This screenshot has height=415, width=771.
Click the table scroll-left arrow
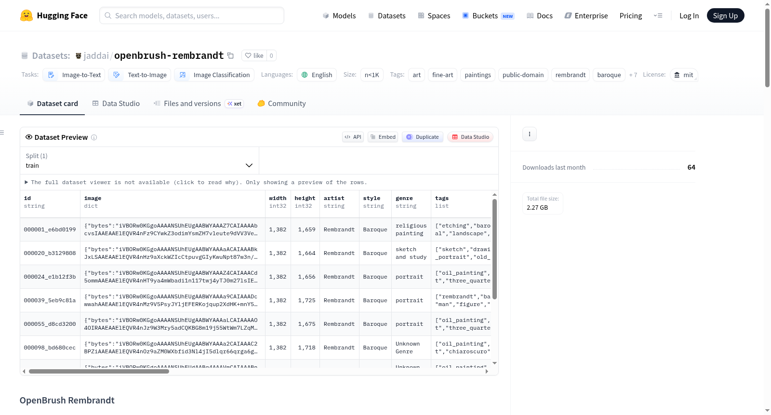24,372
